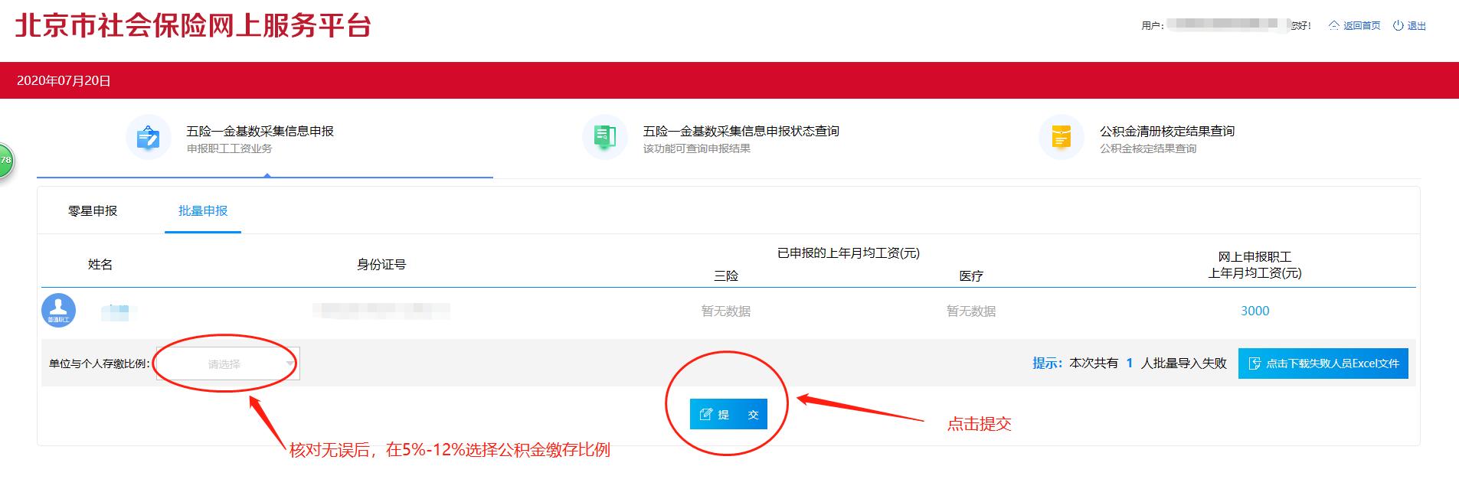
Task: Click the edit icon on the 提交 button
Action: pos(706,414)
